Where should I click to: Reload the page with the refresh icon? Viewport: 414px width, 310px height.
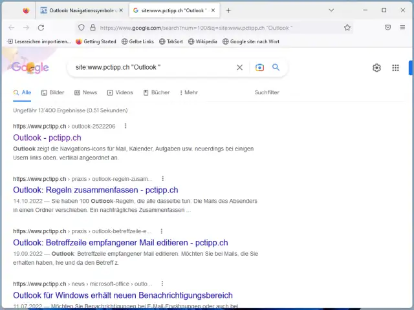coord(41,28)
